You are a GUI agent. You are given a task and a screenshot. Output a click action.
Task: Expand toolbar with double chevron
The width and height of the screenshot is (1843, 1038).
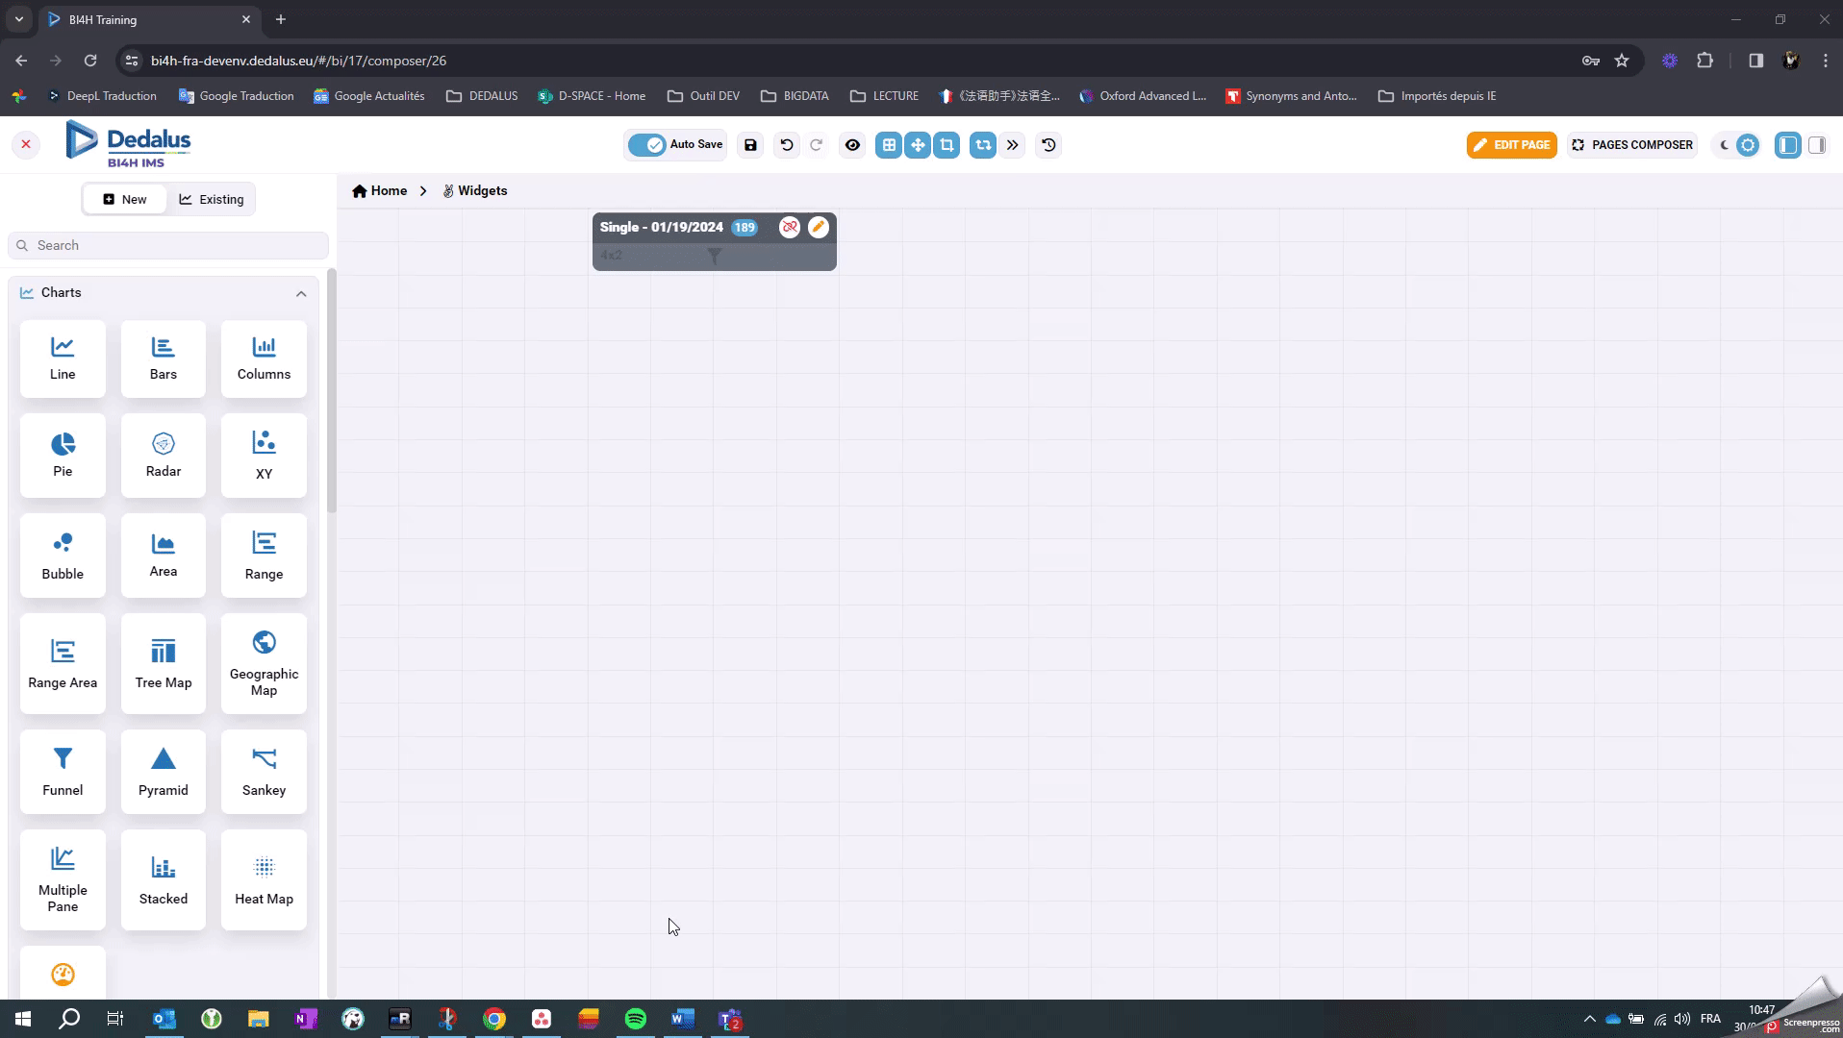pos(1013,145)
